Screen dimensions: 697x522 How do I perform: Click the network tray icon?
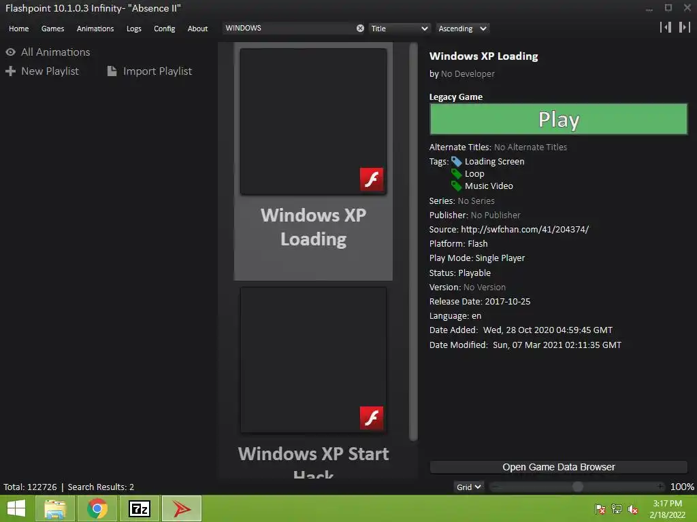(x=617, y=509)
